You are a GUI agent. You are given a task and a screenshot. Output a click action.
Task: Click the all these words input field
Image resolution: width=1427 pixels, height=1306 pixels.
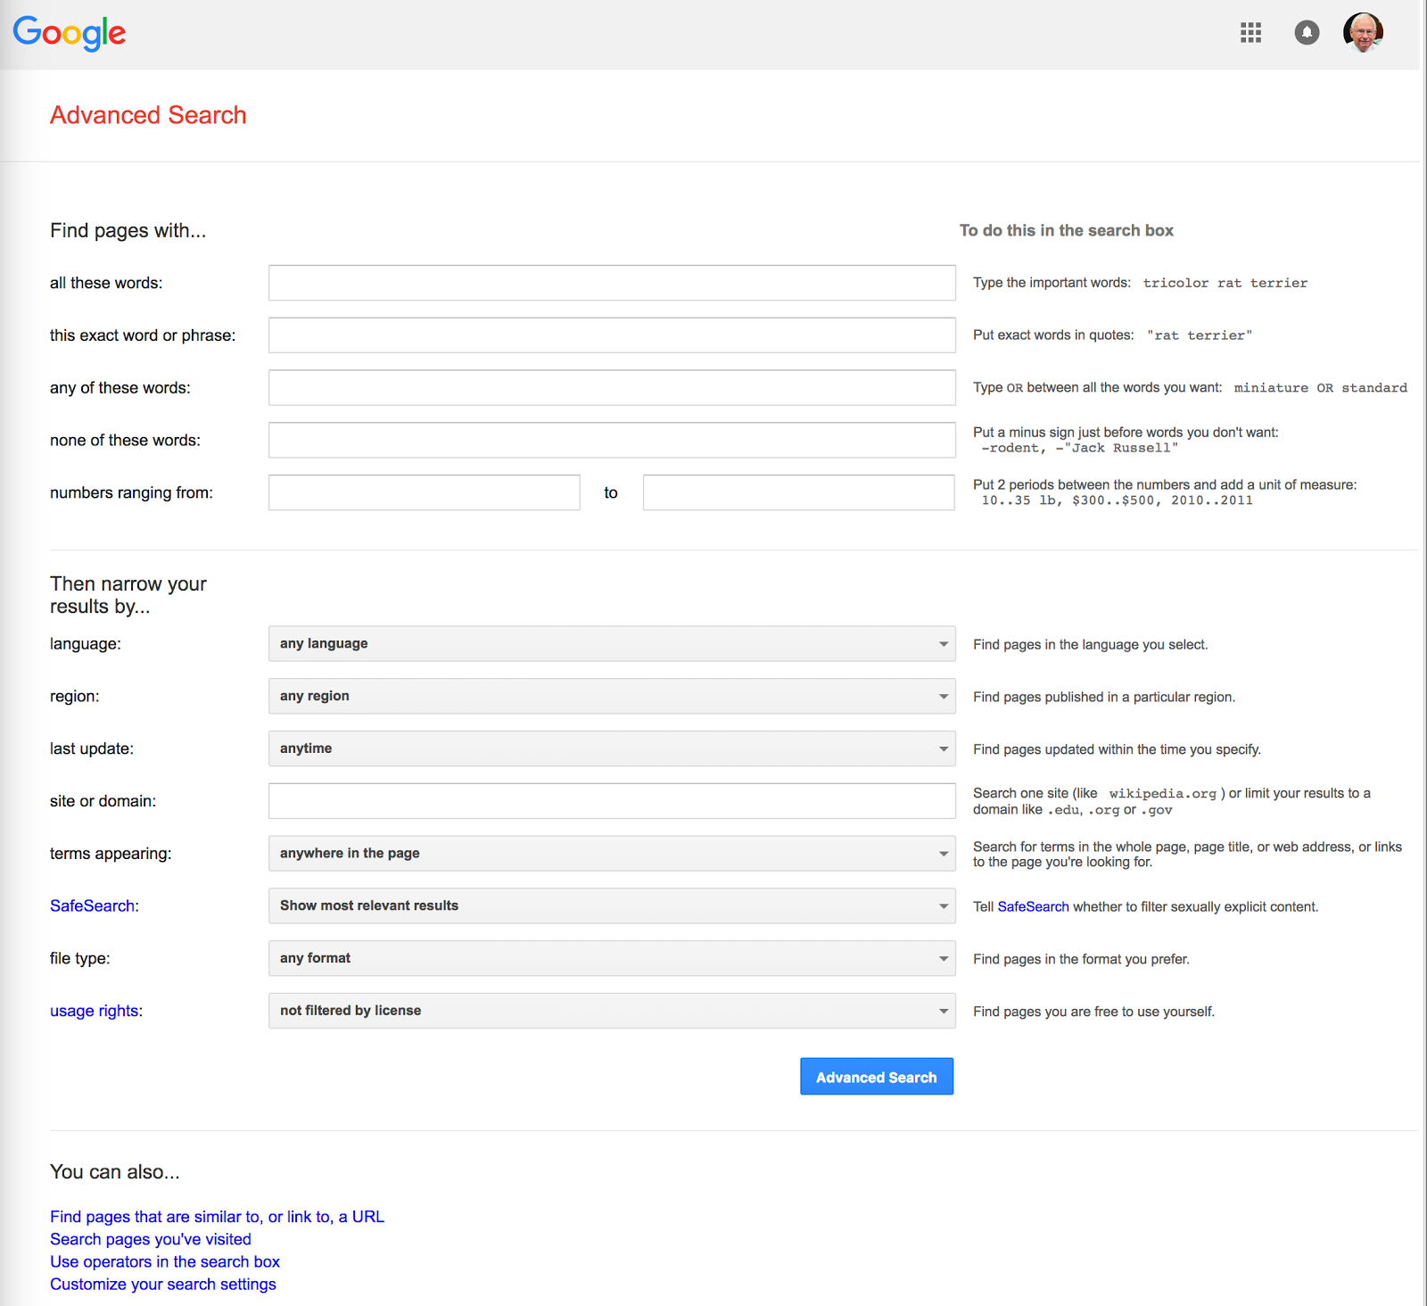611,283
